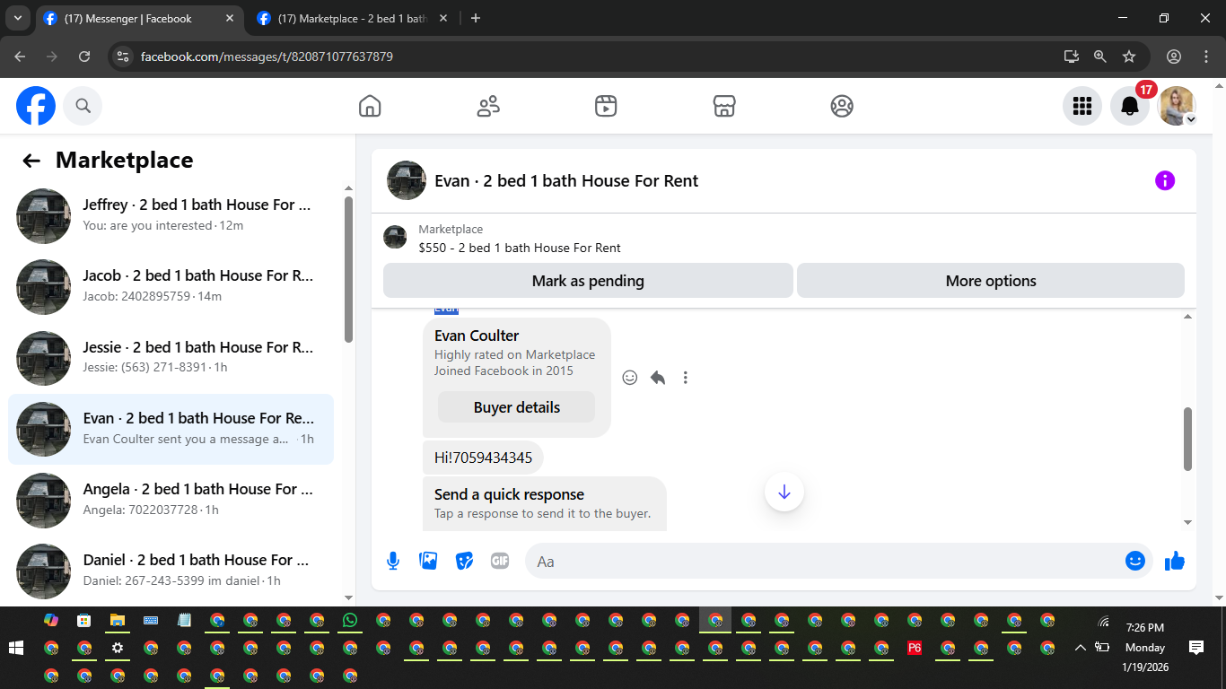
Task: Open browser tab search dropdown
Action: [18, 18]
